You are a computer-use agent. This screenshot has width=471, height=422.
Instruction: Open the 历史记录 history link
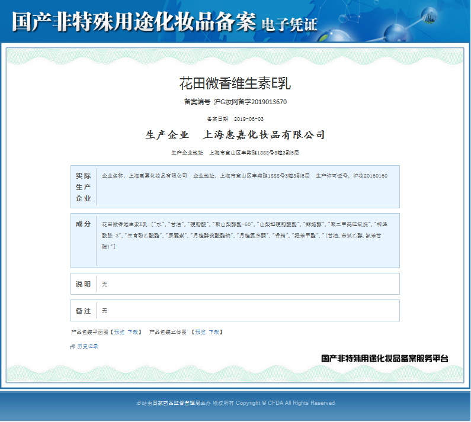(x=88, y=346)
